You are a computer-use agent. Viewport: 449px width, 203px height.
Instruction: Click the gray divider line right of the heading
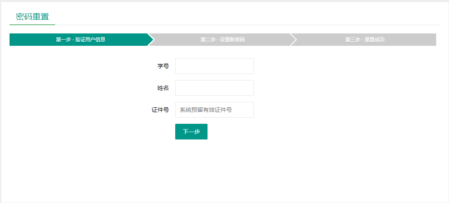pos(249,25)
